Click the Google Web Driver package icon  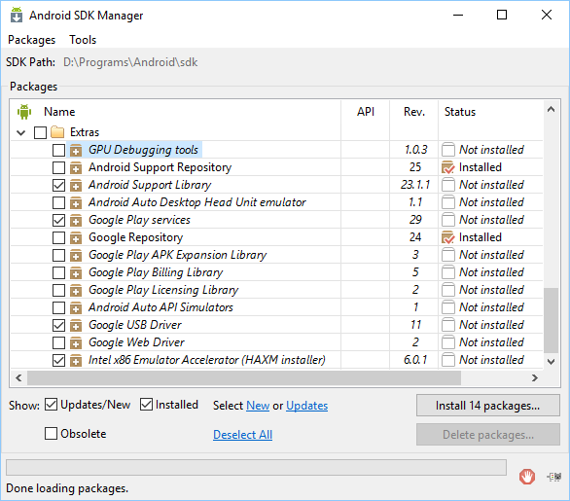point(76,342)
